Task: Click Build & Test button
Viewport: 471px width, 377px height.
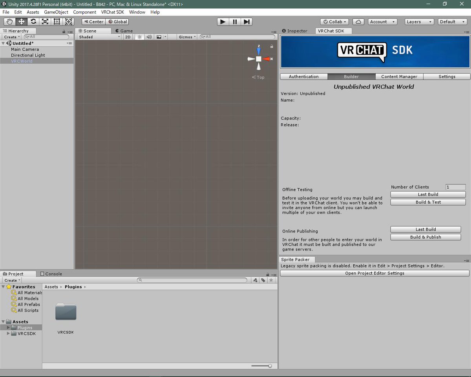Action: [428, 202]
